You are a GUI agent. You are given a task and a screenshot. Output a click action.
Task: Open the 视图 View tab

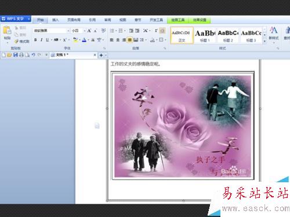(123, 20)
